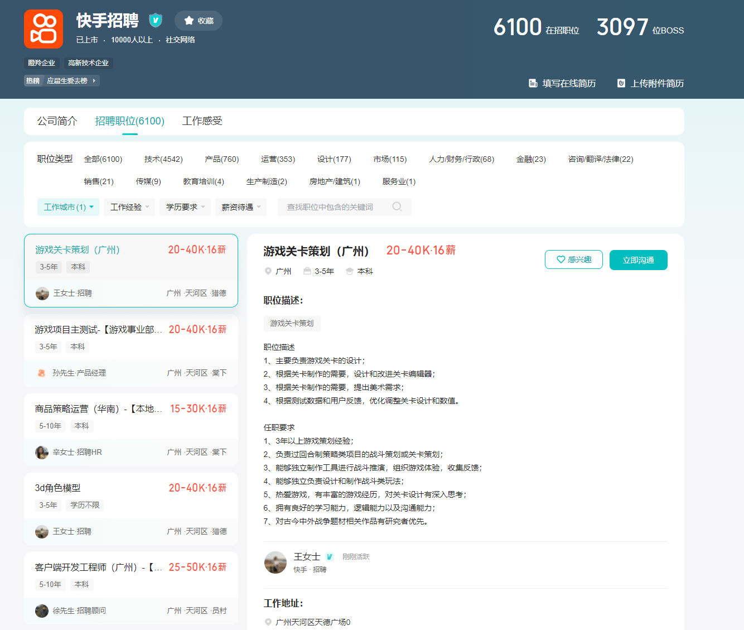
Task: Click the 3-5年 experience briefcase icon
Action: 307,271
